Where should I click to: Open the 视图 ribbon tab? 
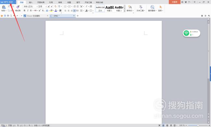point(69,2)
